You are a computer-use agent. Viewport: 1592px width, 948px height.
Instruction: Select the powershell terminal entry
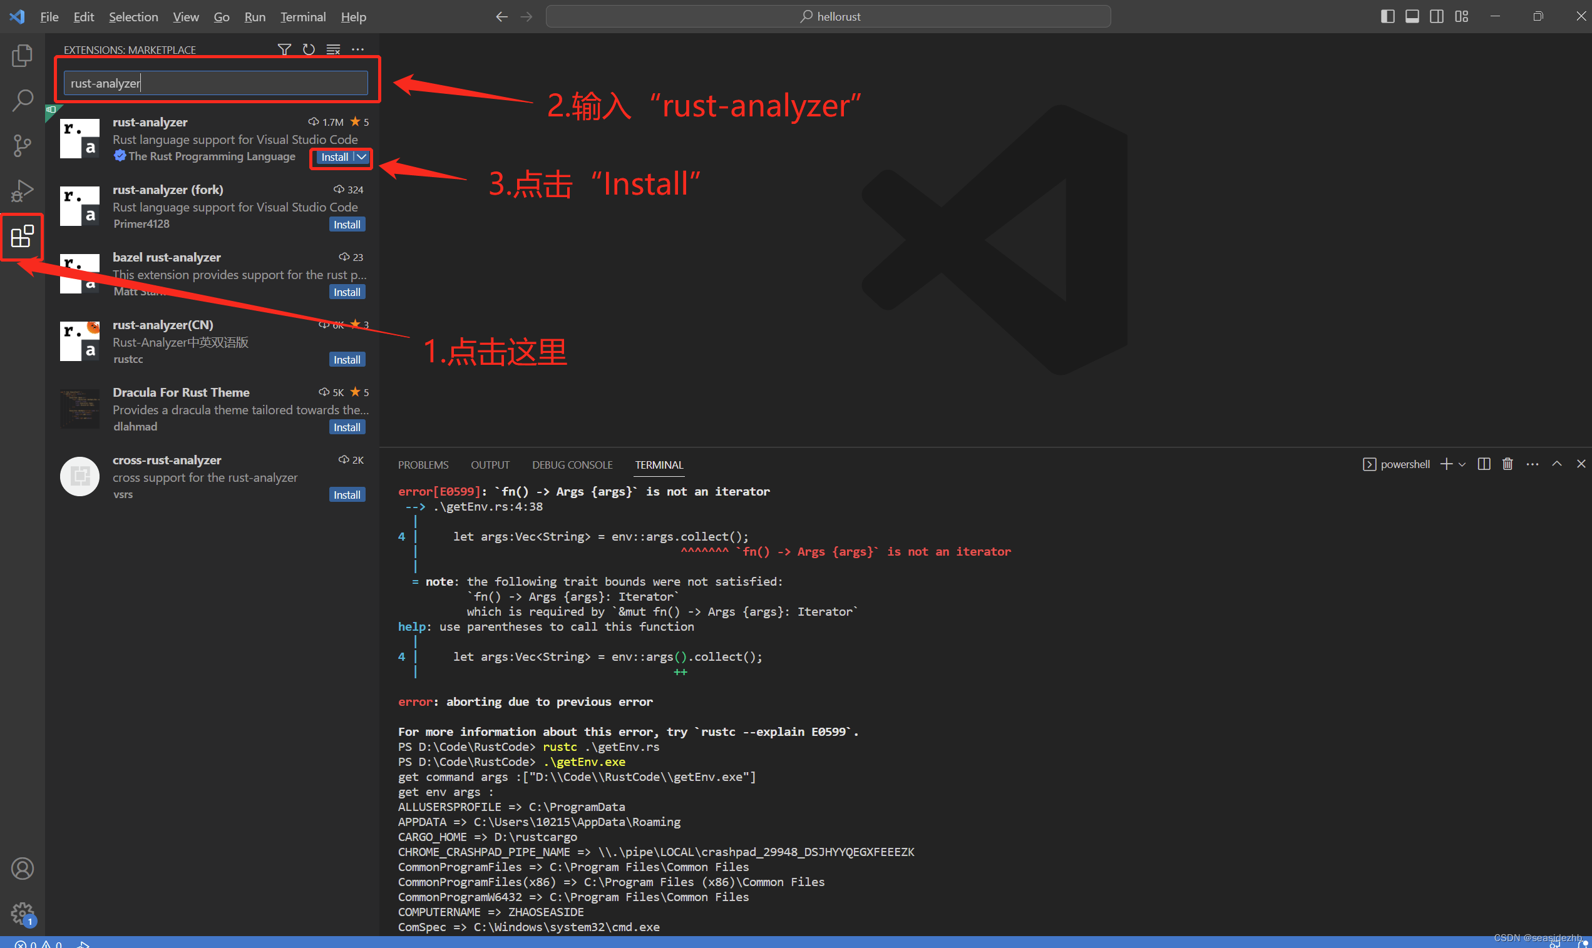(x=1397, y=464)
